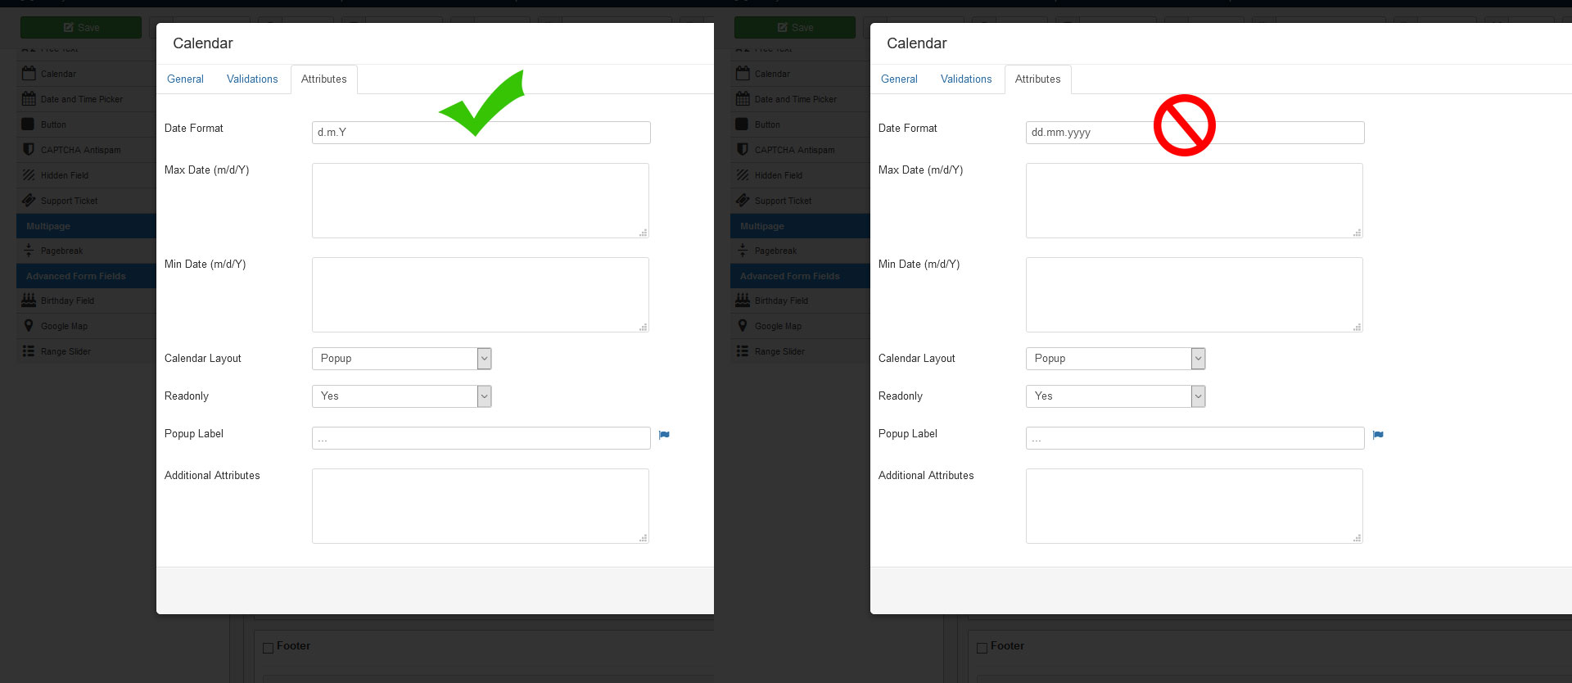
Task: Focus Additional Attributes textarea in right dialog
Action: pos(1195,506)
